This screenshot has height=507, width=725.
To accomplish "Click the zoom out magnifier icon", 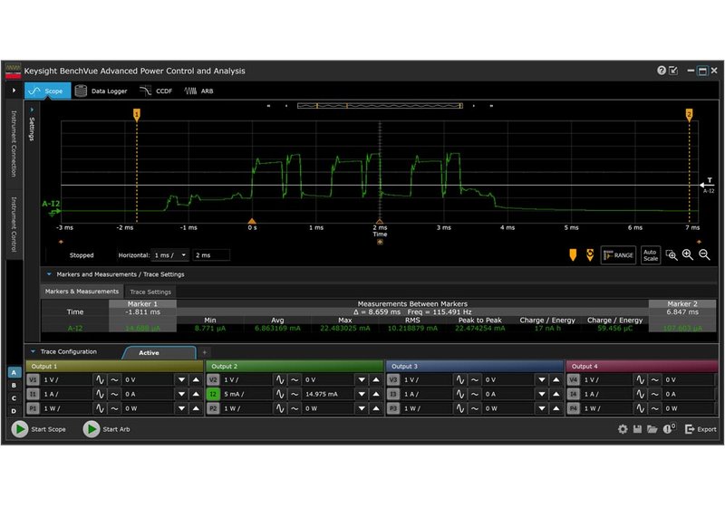I will 704,255.
